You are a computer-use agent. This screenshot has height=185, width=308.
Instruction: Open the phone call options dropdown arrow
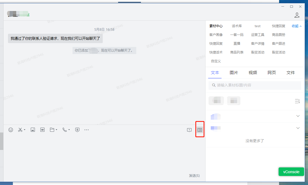[69, 130]
